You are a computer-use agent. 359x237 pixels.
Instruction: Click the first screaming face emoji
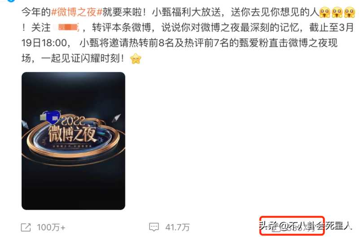click(x=324, y=12)
